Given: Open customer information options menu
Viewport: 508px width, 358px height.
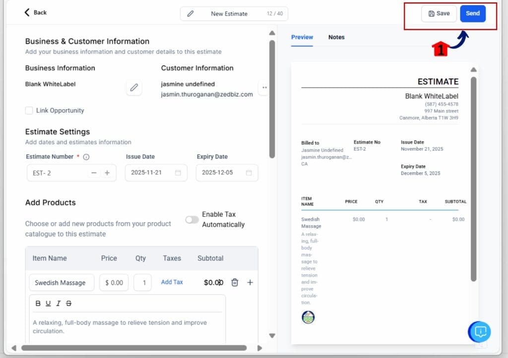Looking at the screenshot, I should [x=264, y=88].
